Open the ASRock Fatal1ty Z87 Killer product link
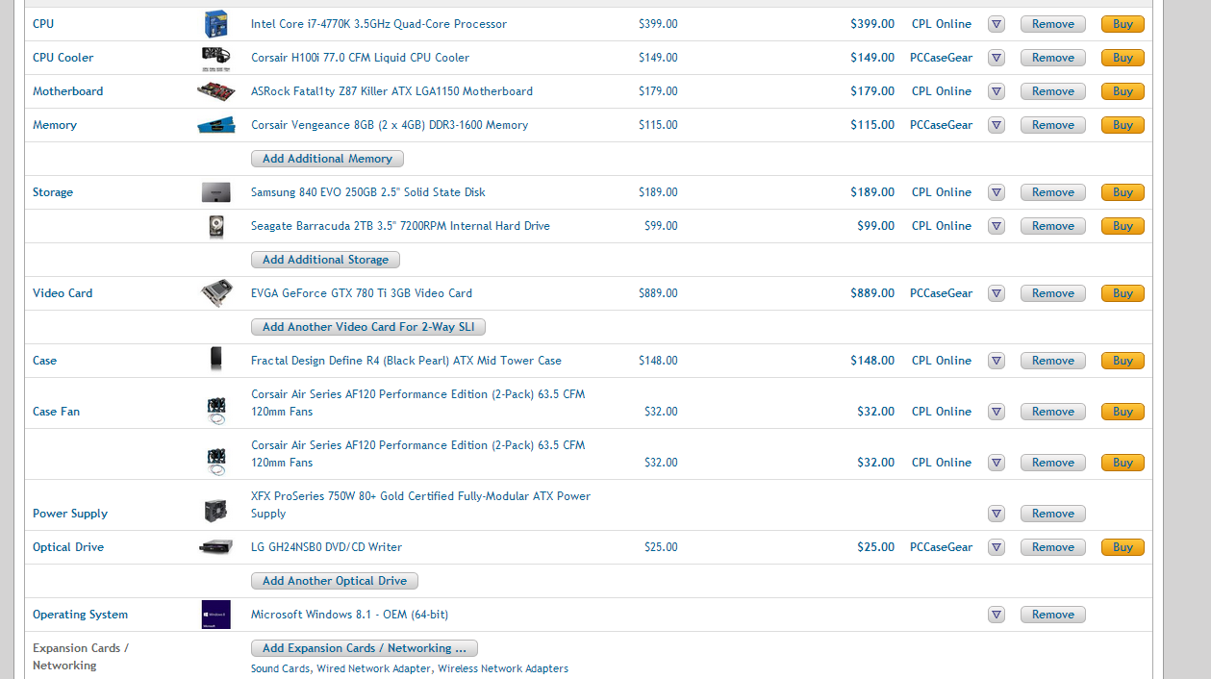 pos(391,91)
